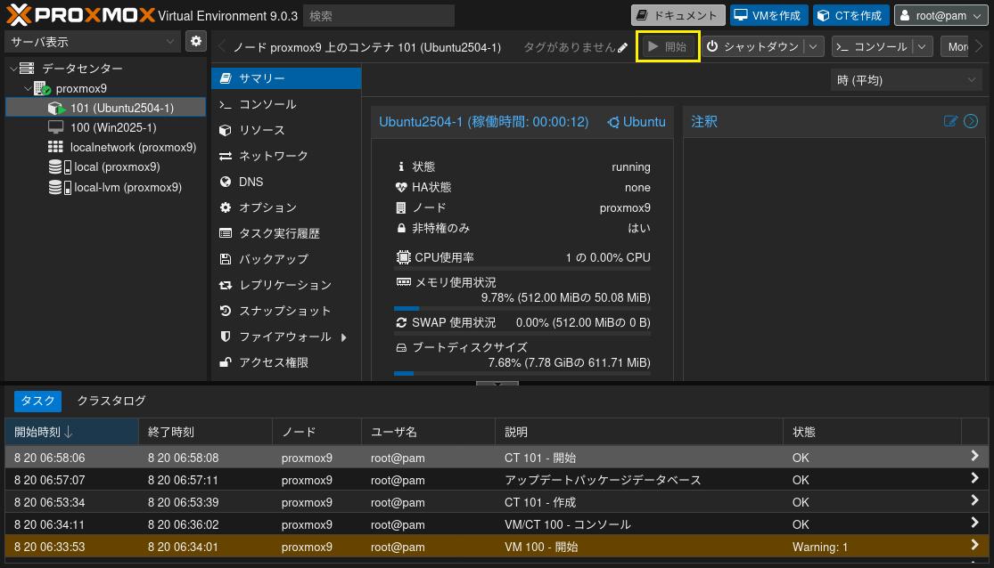994x568 pixels.
Task: Sort by 説明 column header
Action: click(639, 432)
